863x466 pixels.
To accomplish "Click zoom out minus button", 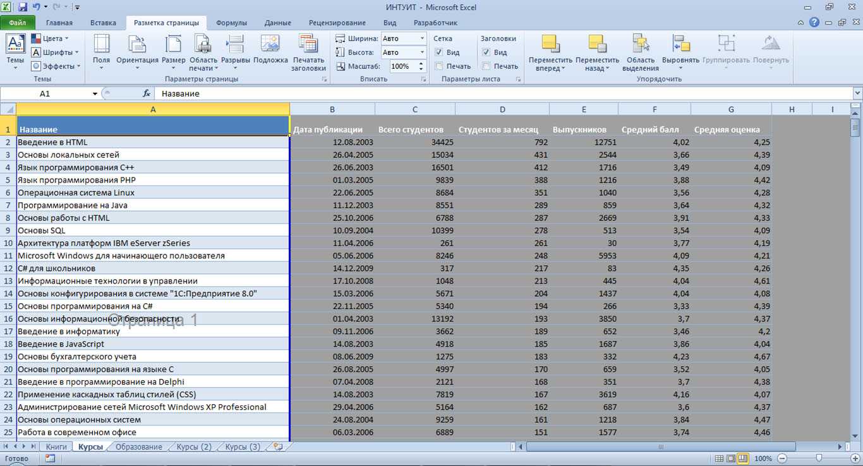I will point(782,458).
